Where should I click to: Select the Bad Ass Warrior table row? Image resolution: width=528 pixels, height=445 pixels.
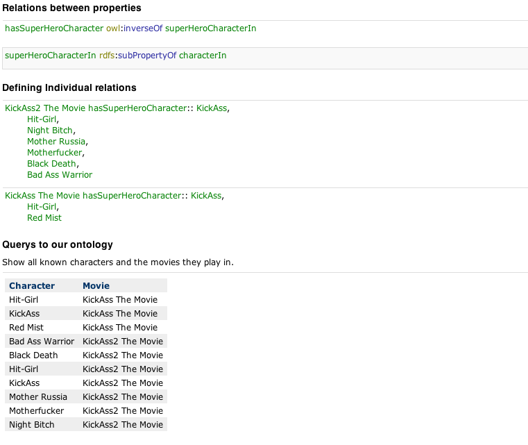86,342
